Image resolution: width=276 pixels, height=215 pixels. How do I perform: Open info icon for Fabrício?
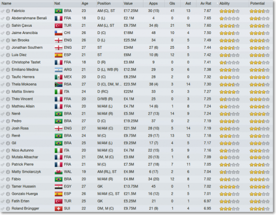coord(8,11)
